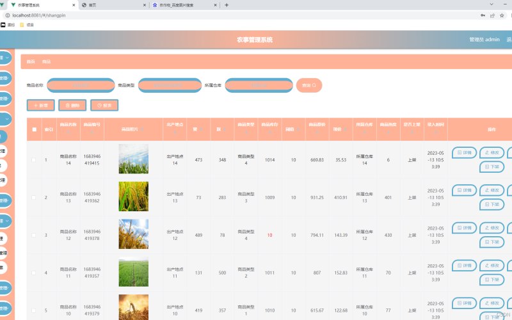
Task: Click 修改 for row 商品名称12
Action: click(x=492, y=228)
